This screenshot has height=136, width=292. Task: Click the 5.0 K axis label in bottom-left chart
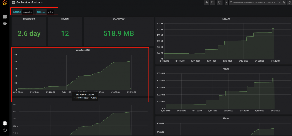15,105
